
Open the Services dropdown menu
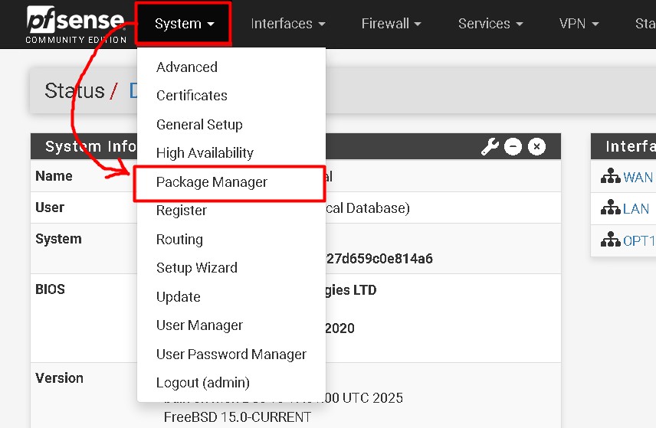click(x=490, y=24)
